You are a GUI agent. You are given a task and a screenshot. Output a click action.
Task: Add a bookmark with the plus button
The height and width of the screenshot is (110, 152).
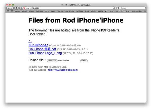click(x=21, y=8)
